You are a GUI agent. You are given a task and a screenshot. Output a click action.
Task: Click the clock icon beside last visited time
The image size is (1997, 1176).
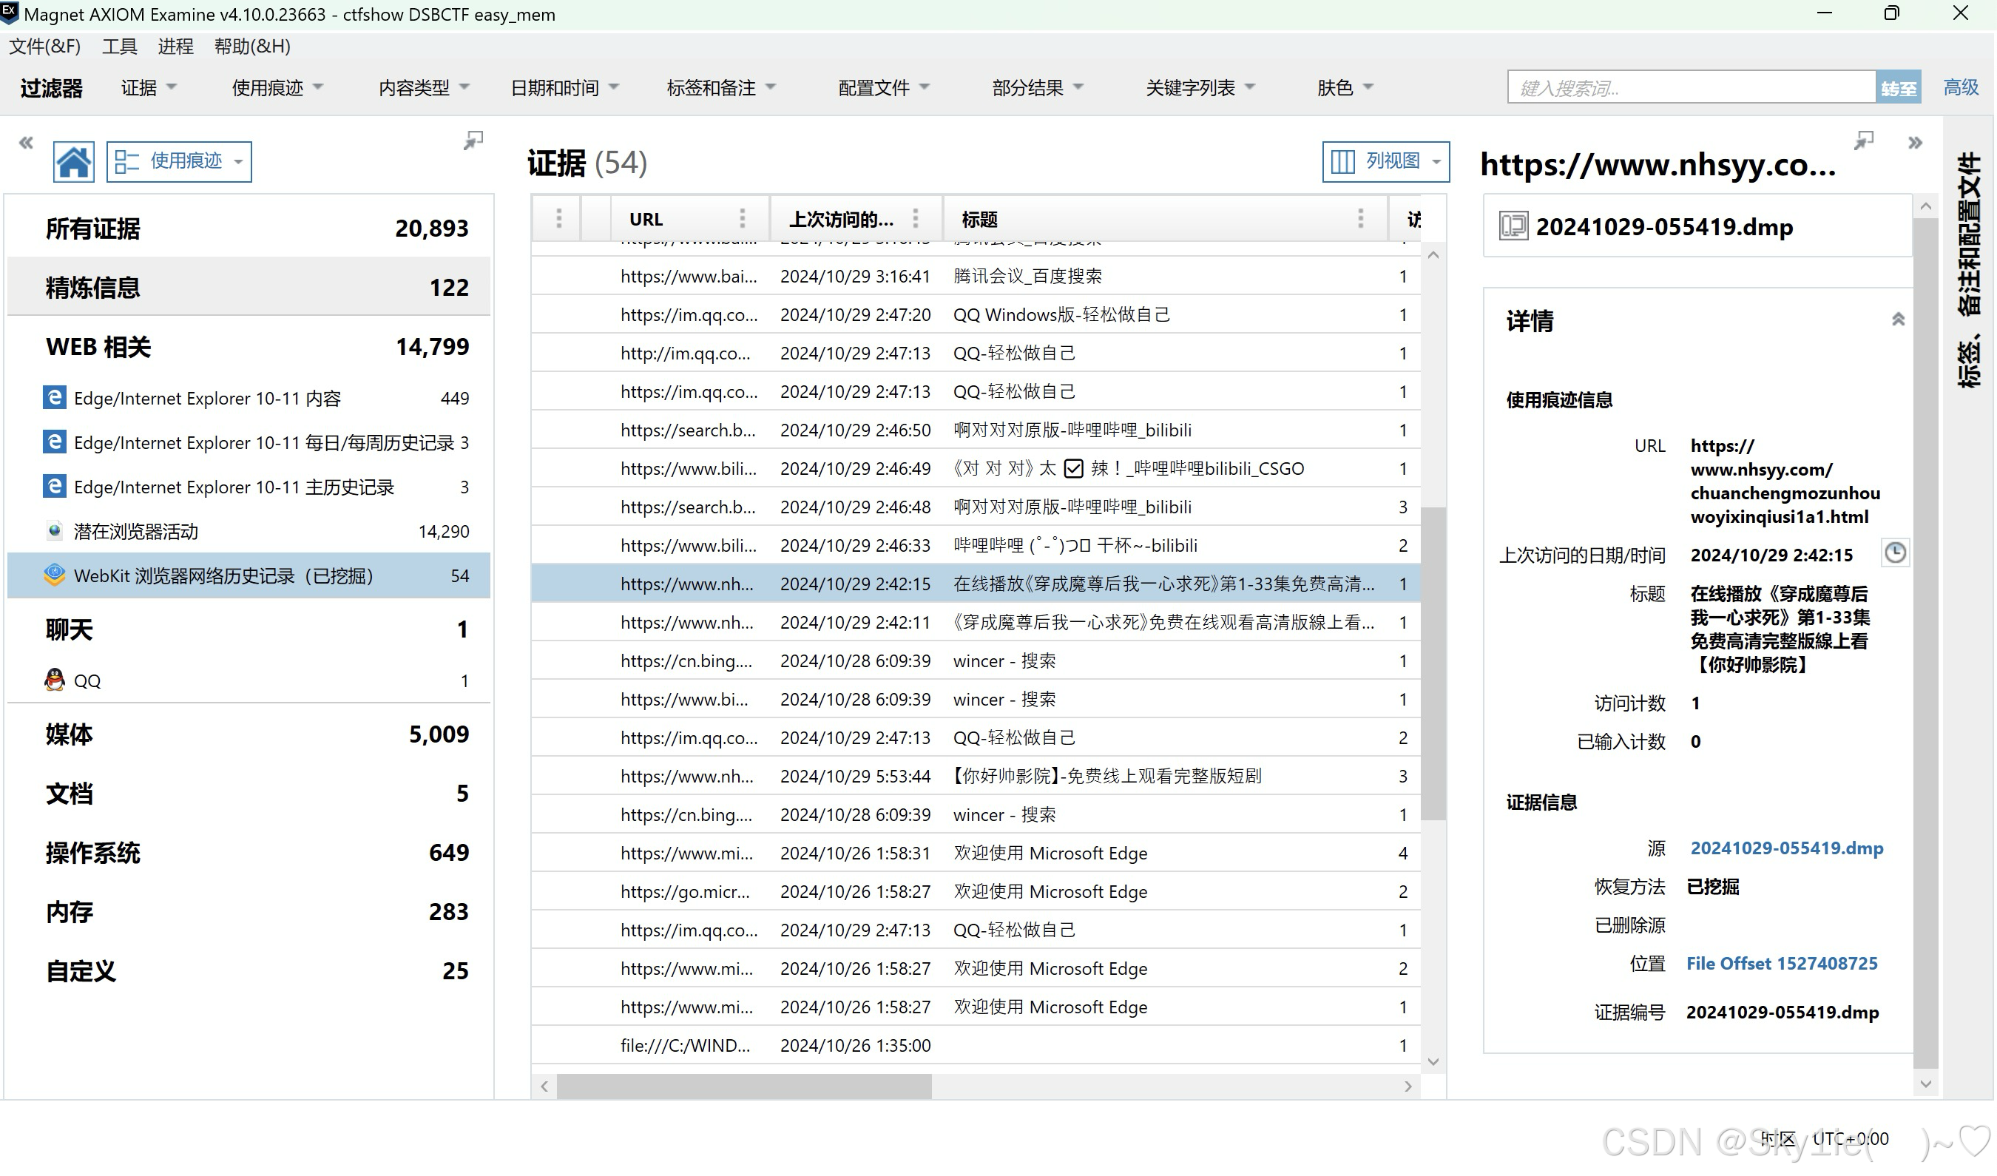click(1895, 553)
